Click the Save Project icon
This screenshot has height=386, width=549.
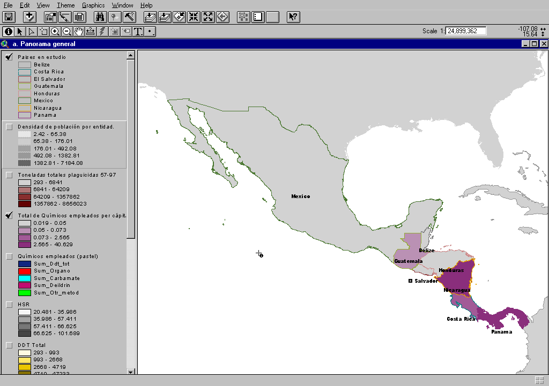pos(9,17)
